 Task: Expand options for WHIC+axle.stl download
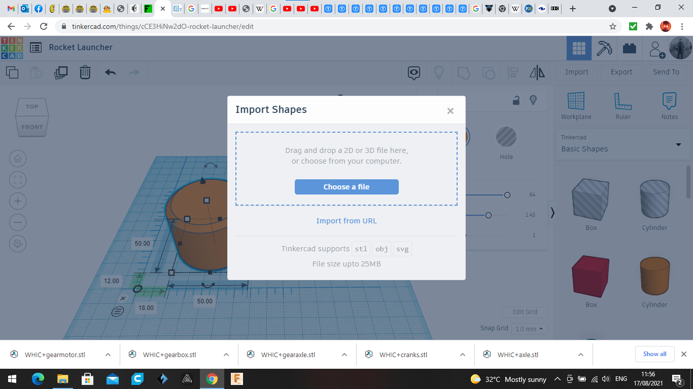pos(581,355)
